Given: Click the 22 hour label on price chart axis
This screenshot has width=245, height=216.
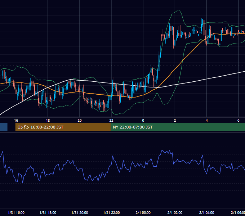Looking at the screenshot, I should point(111,121).
